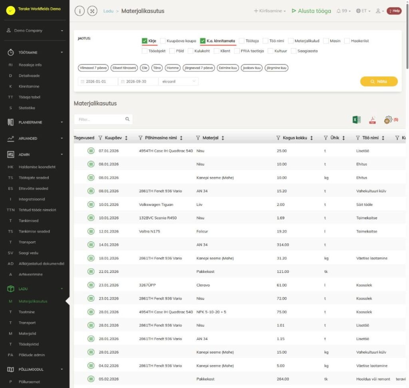Viewport: 409px width, 388px height.
Task: Open the Kiirlisamine quick-add dropdown
Action: 270,11
